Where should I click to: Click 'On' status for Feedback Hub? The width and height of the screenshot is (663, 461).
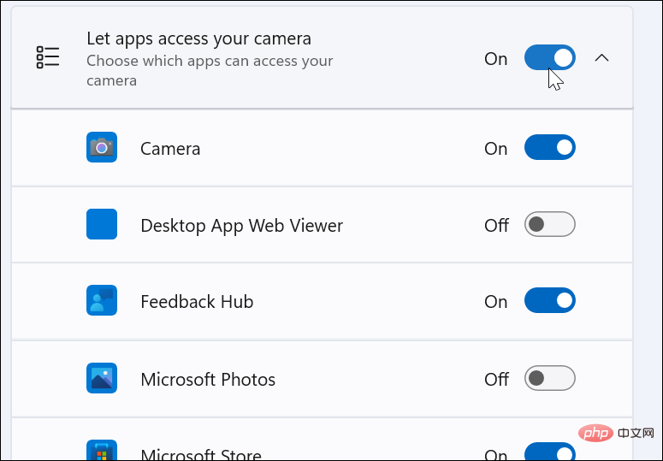click(495, 302)
